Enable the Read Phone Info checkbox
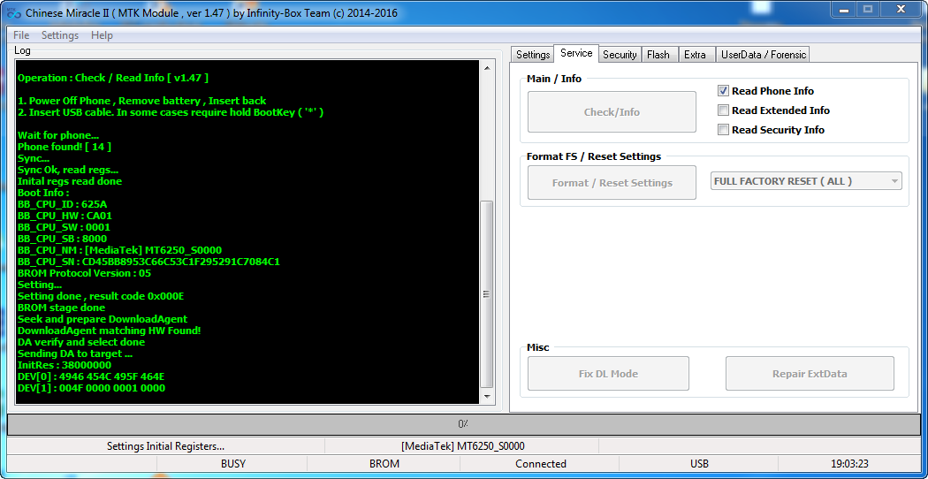928x479 pixels. pos(723,91)
